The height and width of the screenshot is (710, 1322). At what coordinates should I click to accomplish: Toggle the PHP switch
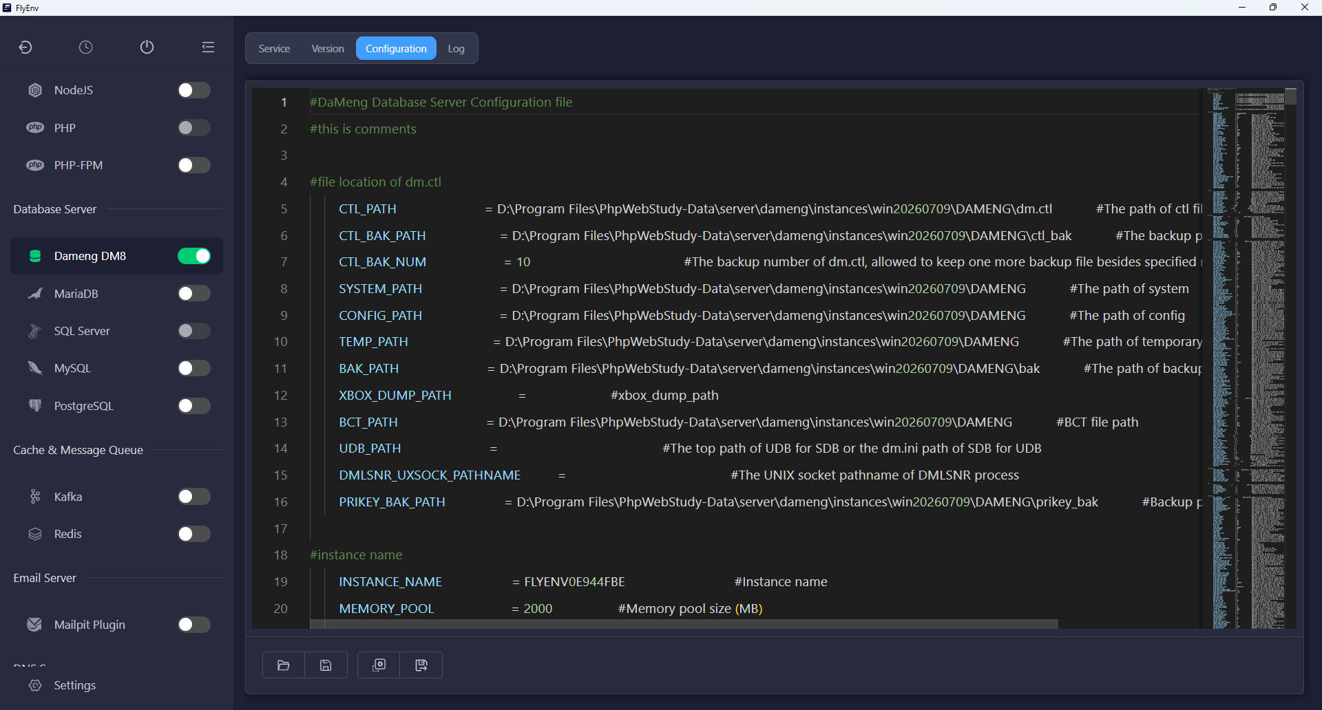(x=193, y=127)
